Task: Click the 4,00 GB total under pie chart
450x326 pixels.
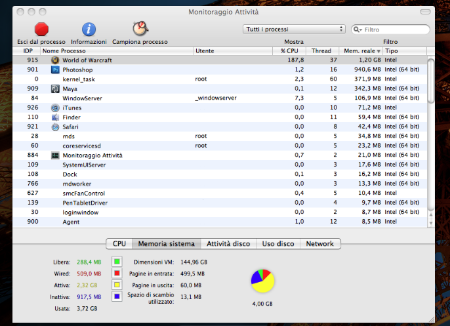Action: (262, 304)
